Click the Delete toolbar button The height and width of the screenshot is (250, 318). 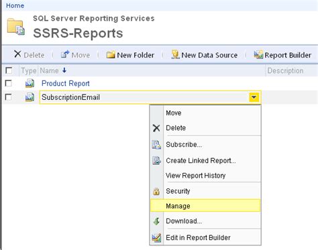pos(29,54)
